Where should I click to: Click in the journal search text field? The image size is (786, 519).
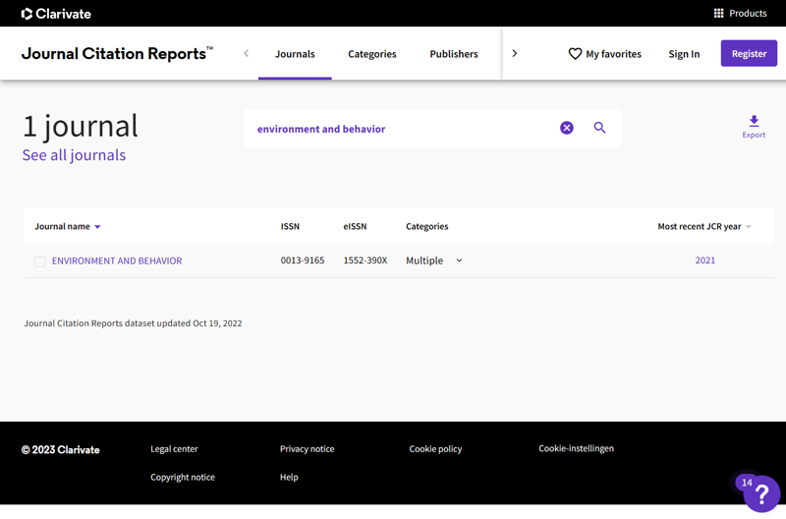click(x=403, y=129)
